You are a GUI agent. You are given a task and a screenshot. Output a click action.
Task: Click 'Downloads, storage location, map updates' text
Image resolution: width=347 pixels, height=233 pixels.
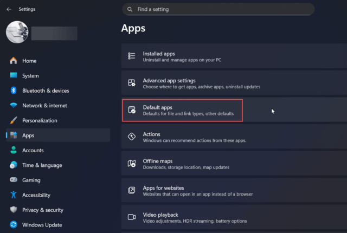[186, 167]
